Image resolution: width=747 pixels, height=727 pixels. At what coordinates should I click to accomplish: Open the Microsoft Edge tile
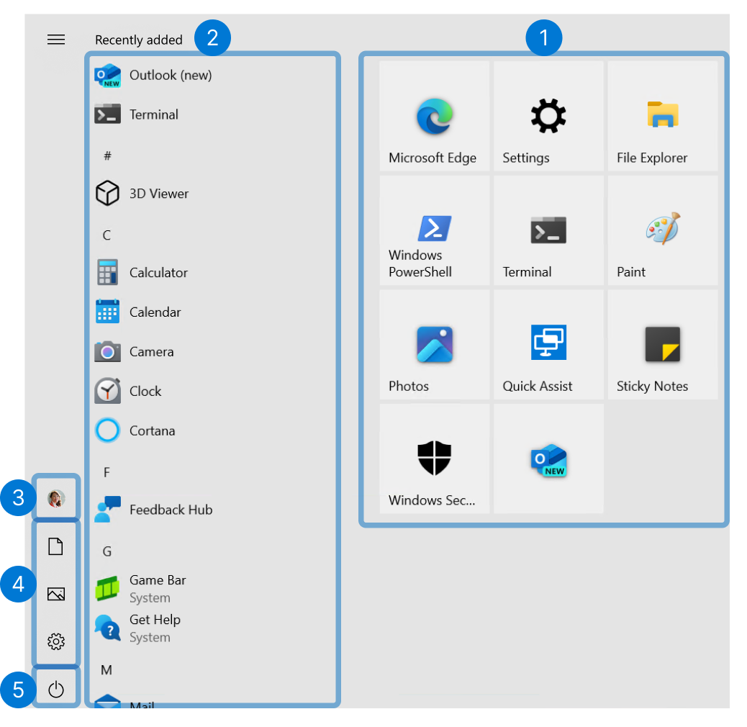(434, 116)
